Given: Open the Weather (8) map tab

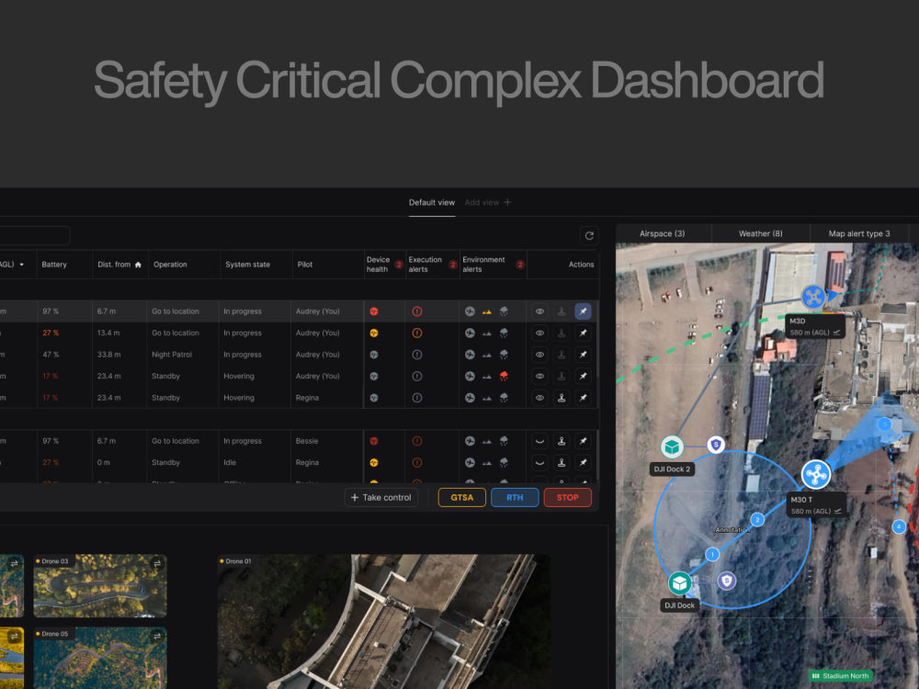Looking at the screenshot, I should point(761,233).
